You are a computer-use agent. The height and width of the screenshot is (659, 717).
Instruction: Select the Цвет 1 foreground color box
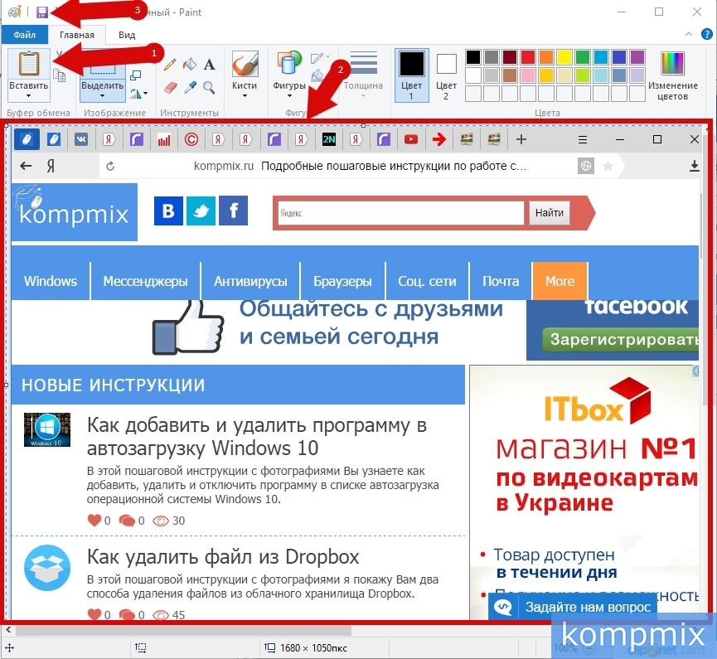(x=411, y=75)
